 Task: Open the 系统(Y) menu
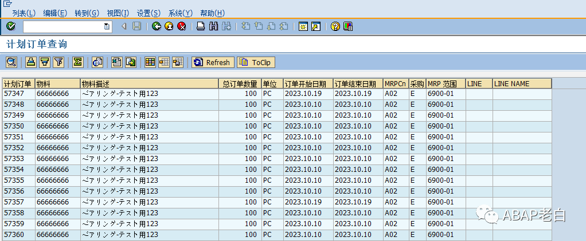click(x=181, y=13)
